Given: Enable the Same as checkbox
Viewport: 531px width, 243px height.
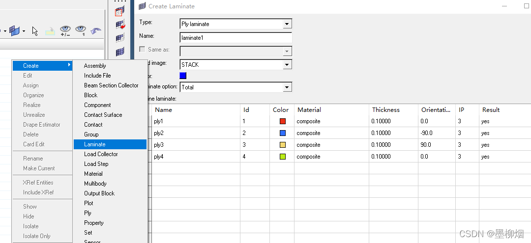Looking at the screenshot, I should (x=143, y=50).
